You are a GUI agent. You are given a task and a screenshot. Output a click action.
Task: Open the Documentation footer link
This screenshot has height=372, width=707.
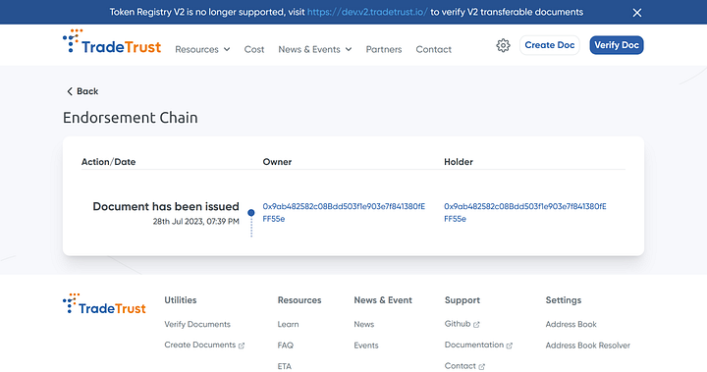tap(474, 345)
